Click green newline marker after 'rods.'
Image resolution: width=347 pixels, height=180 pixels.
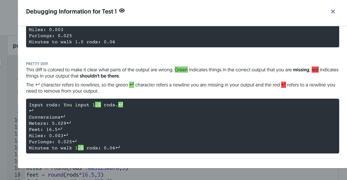[x=120, y=105]
